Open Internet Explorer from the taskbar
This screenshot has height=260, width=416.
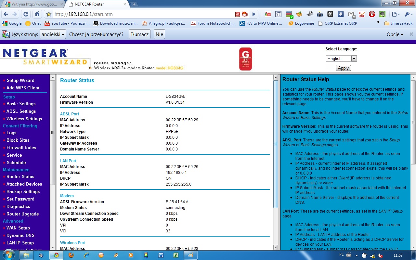click(86, 255)
